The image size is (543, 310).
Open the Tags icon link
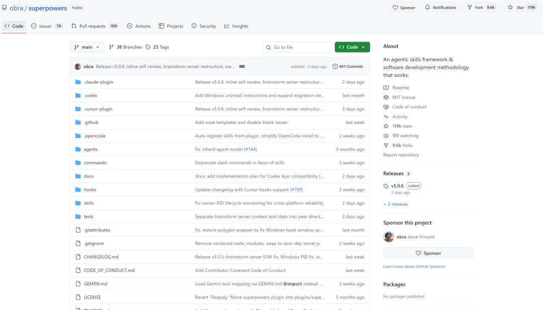148,47
